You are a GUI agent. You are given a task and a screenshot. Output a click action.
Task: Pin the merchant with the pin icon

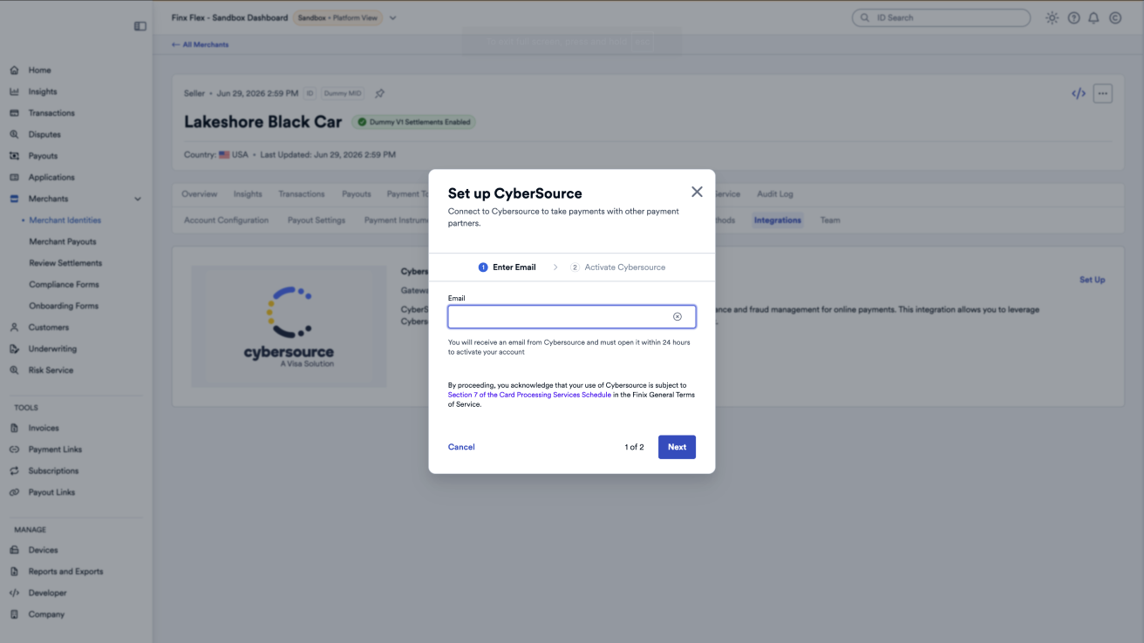[379, 93]
